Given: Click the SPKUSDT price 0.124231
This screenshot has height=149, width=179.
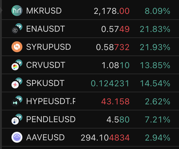Looking at the screenshot, I should point(110,83).
